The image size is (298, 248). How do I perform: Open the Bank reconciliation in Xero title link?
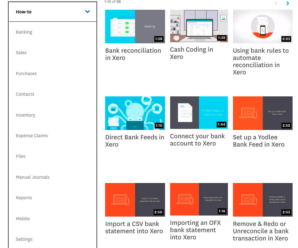tap(133, 54)
